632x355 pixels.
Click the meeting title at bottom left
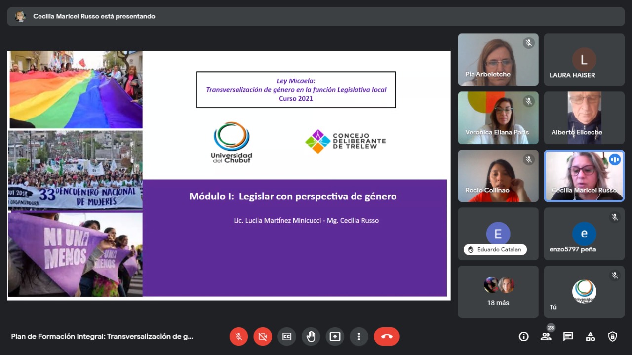(x=102, y=337)
